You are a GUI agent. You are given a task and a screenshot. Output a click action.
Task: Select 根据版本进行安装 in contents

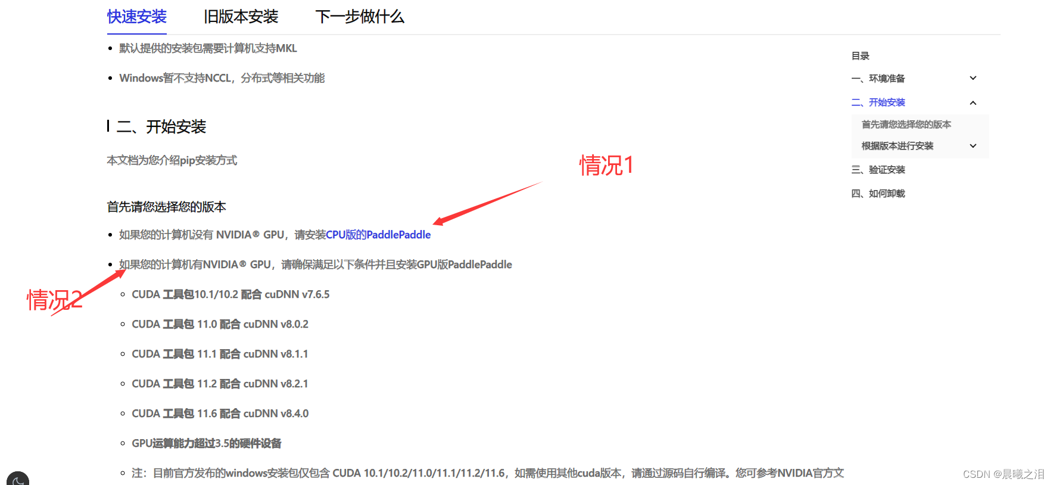(897, 146)
